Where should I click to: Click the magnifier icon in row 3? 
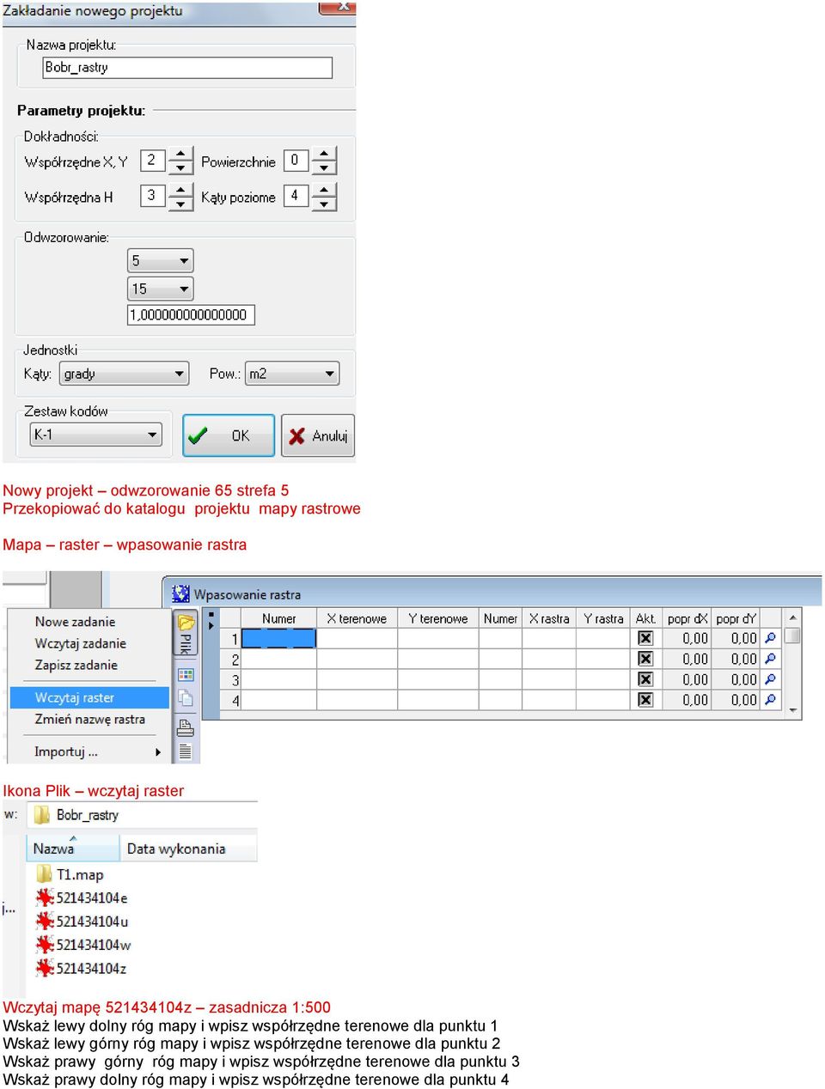coord(771,679)
